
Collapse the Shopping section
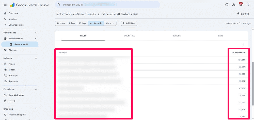pyautogui.click(x=36, y=109)
